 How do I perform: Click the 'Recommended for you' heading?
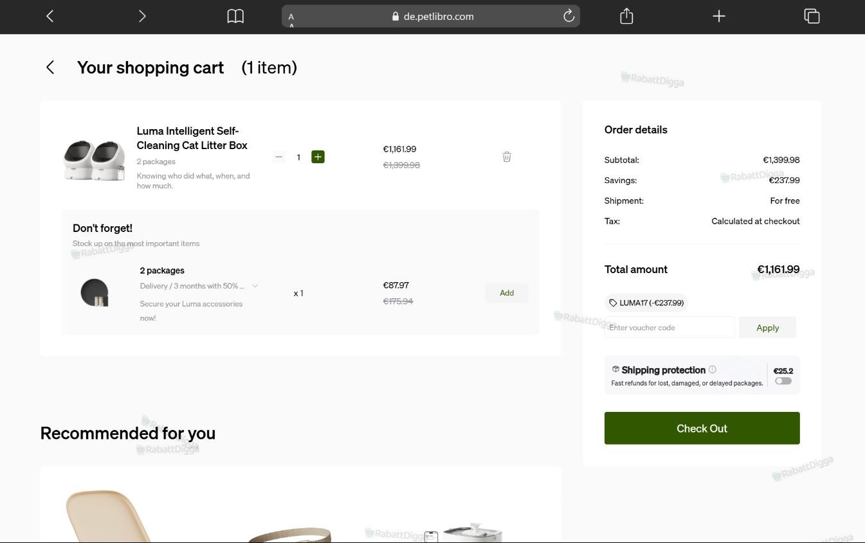[x=127, y=433]
